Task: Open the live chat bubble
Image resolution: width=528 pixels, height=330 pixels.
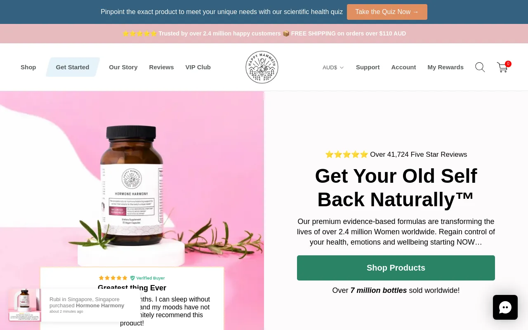Action: 505,307
